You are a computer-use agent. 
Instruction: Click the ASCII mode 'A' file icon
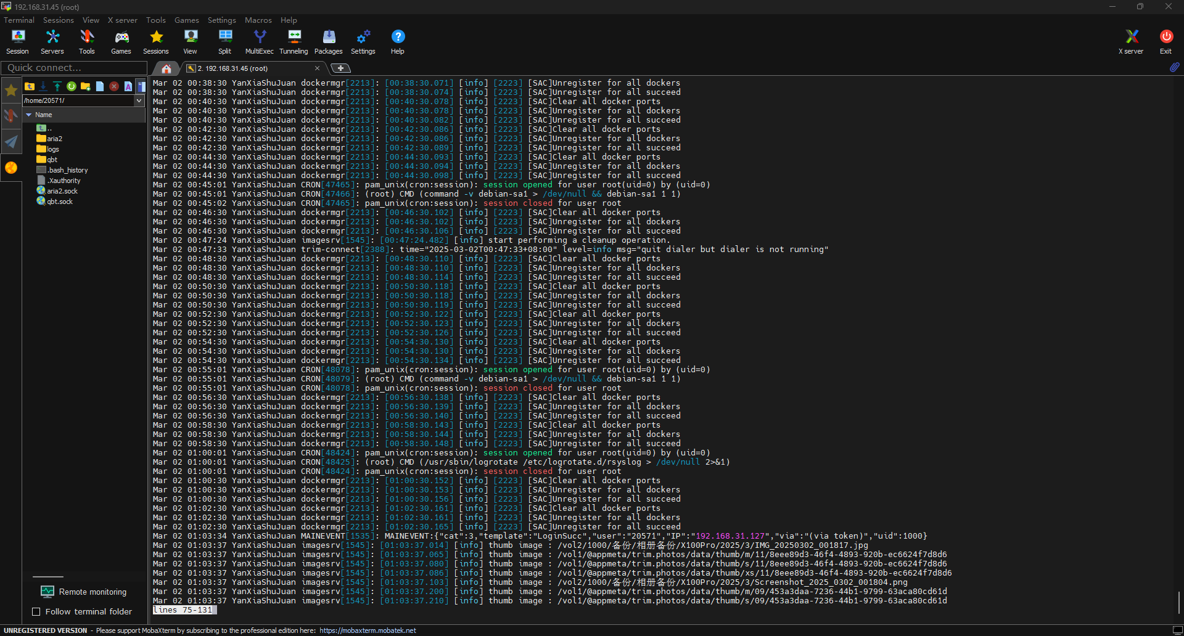tap(128, 86)
